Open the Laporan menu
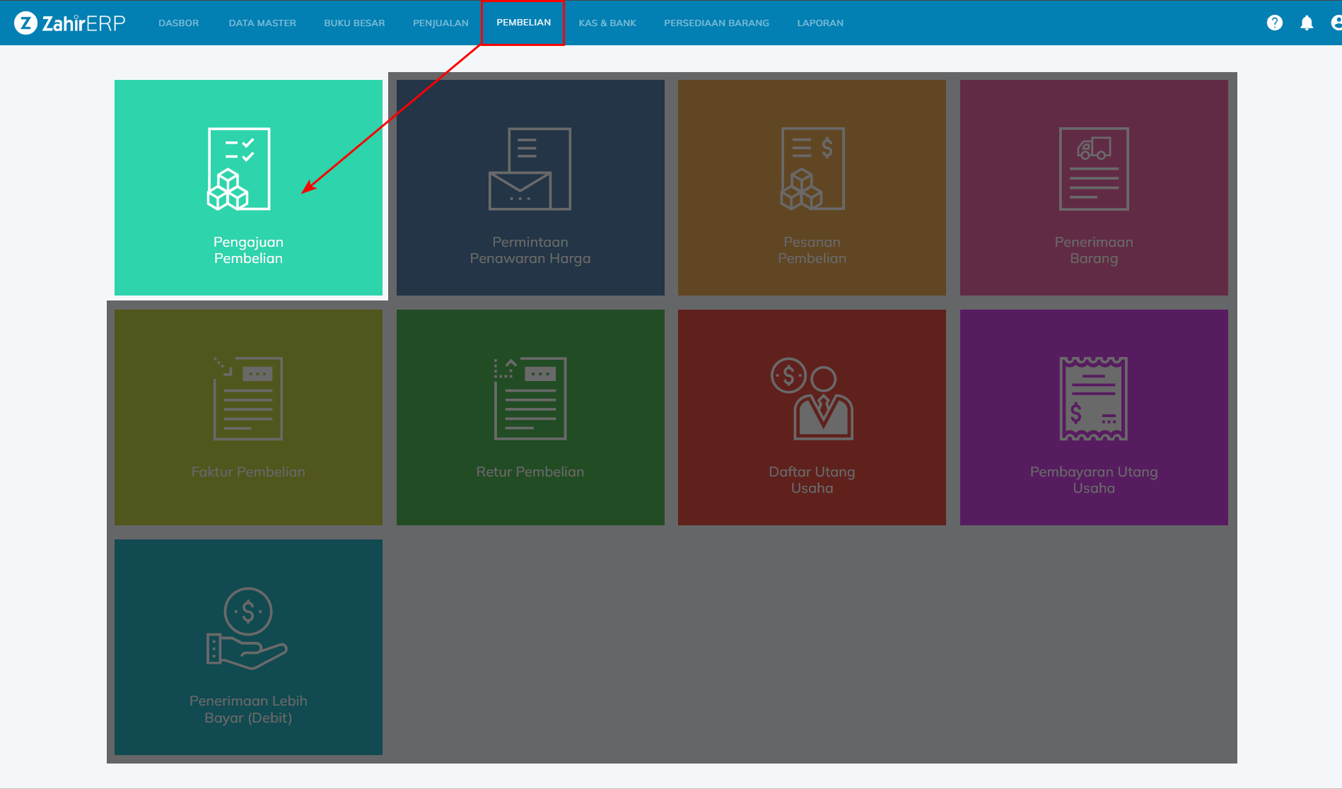1342x789 pixels. pyautogui.click(x=820, y=23)
